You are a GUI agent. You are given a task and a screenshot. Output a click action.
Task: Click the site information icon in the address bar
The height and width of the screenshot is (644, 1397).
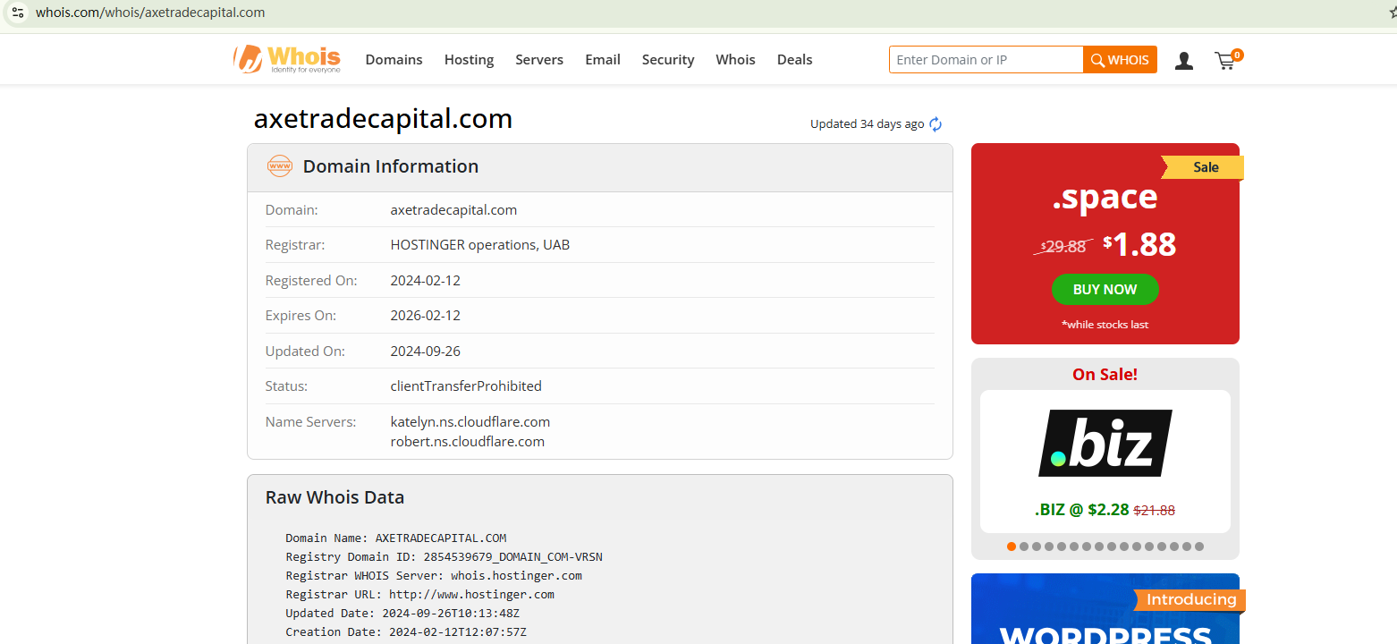[17, 13]
